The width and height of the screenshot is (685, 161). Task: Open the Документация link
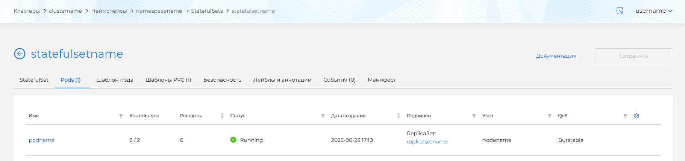pyautogui.click(x=556, y=56)
